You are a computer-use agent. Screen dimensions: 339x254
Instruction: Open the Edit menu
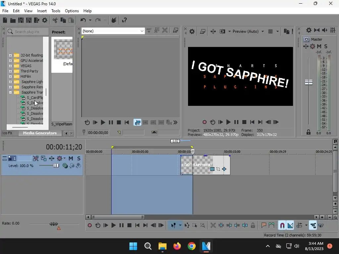coord(16,11)
